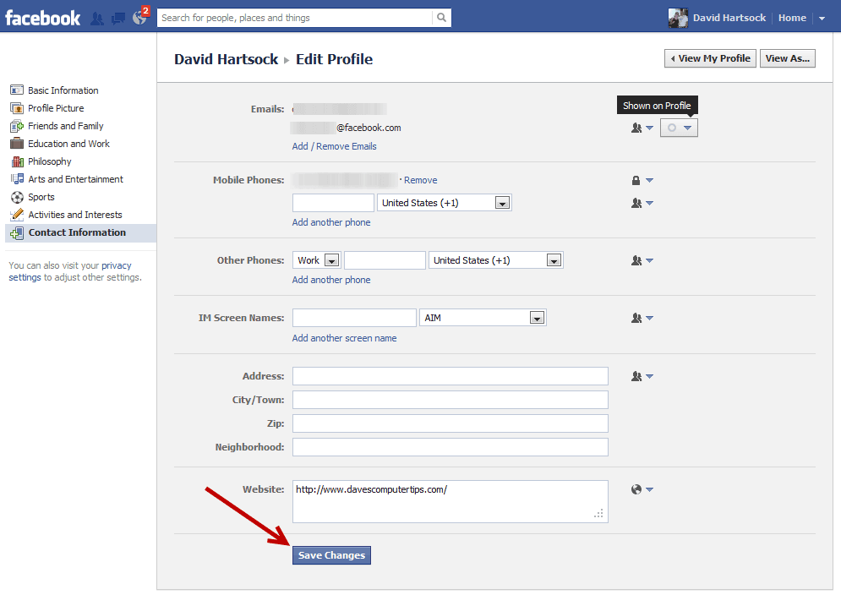Open privacy selector for Address
The height and width of the screenshot is (595, 841).
pos(642,376)
